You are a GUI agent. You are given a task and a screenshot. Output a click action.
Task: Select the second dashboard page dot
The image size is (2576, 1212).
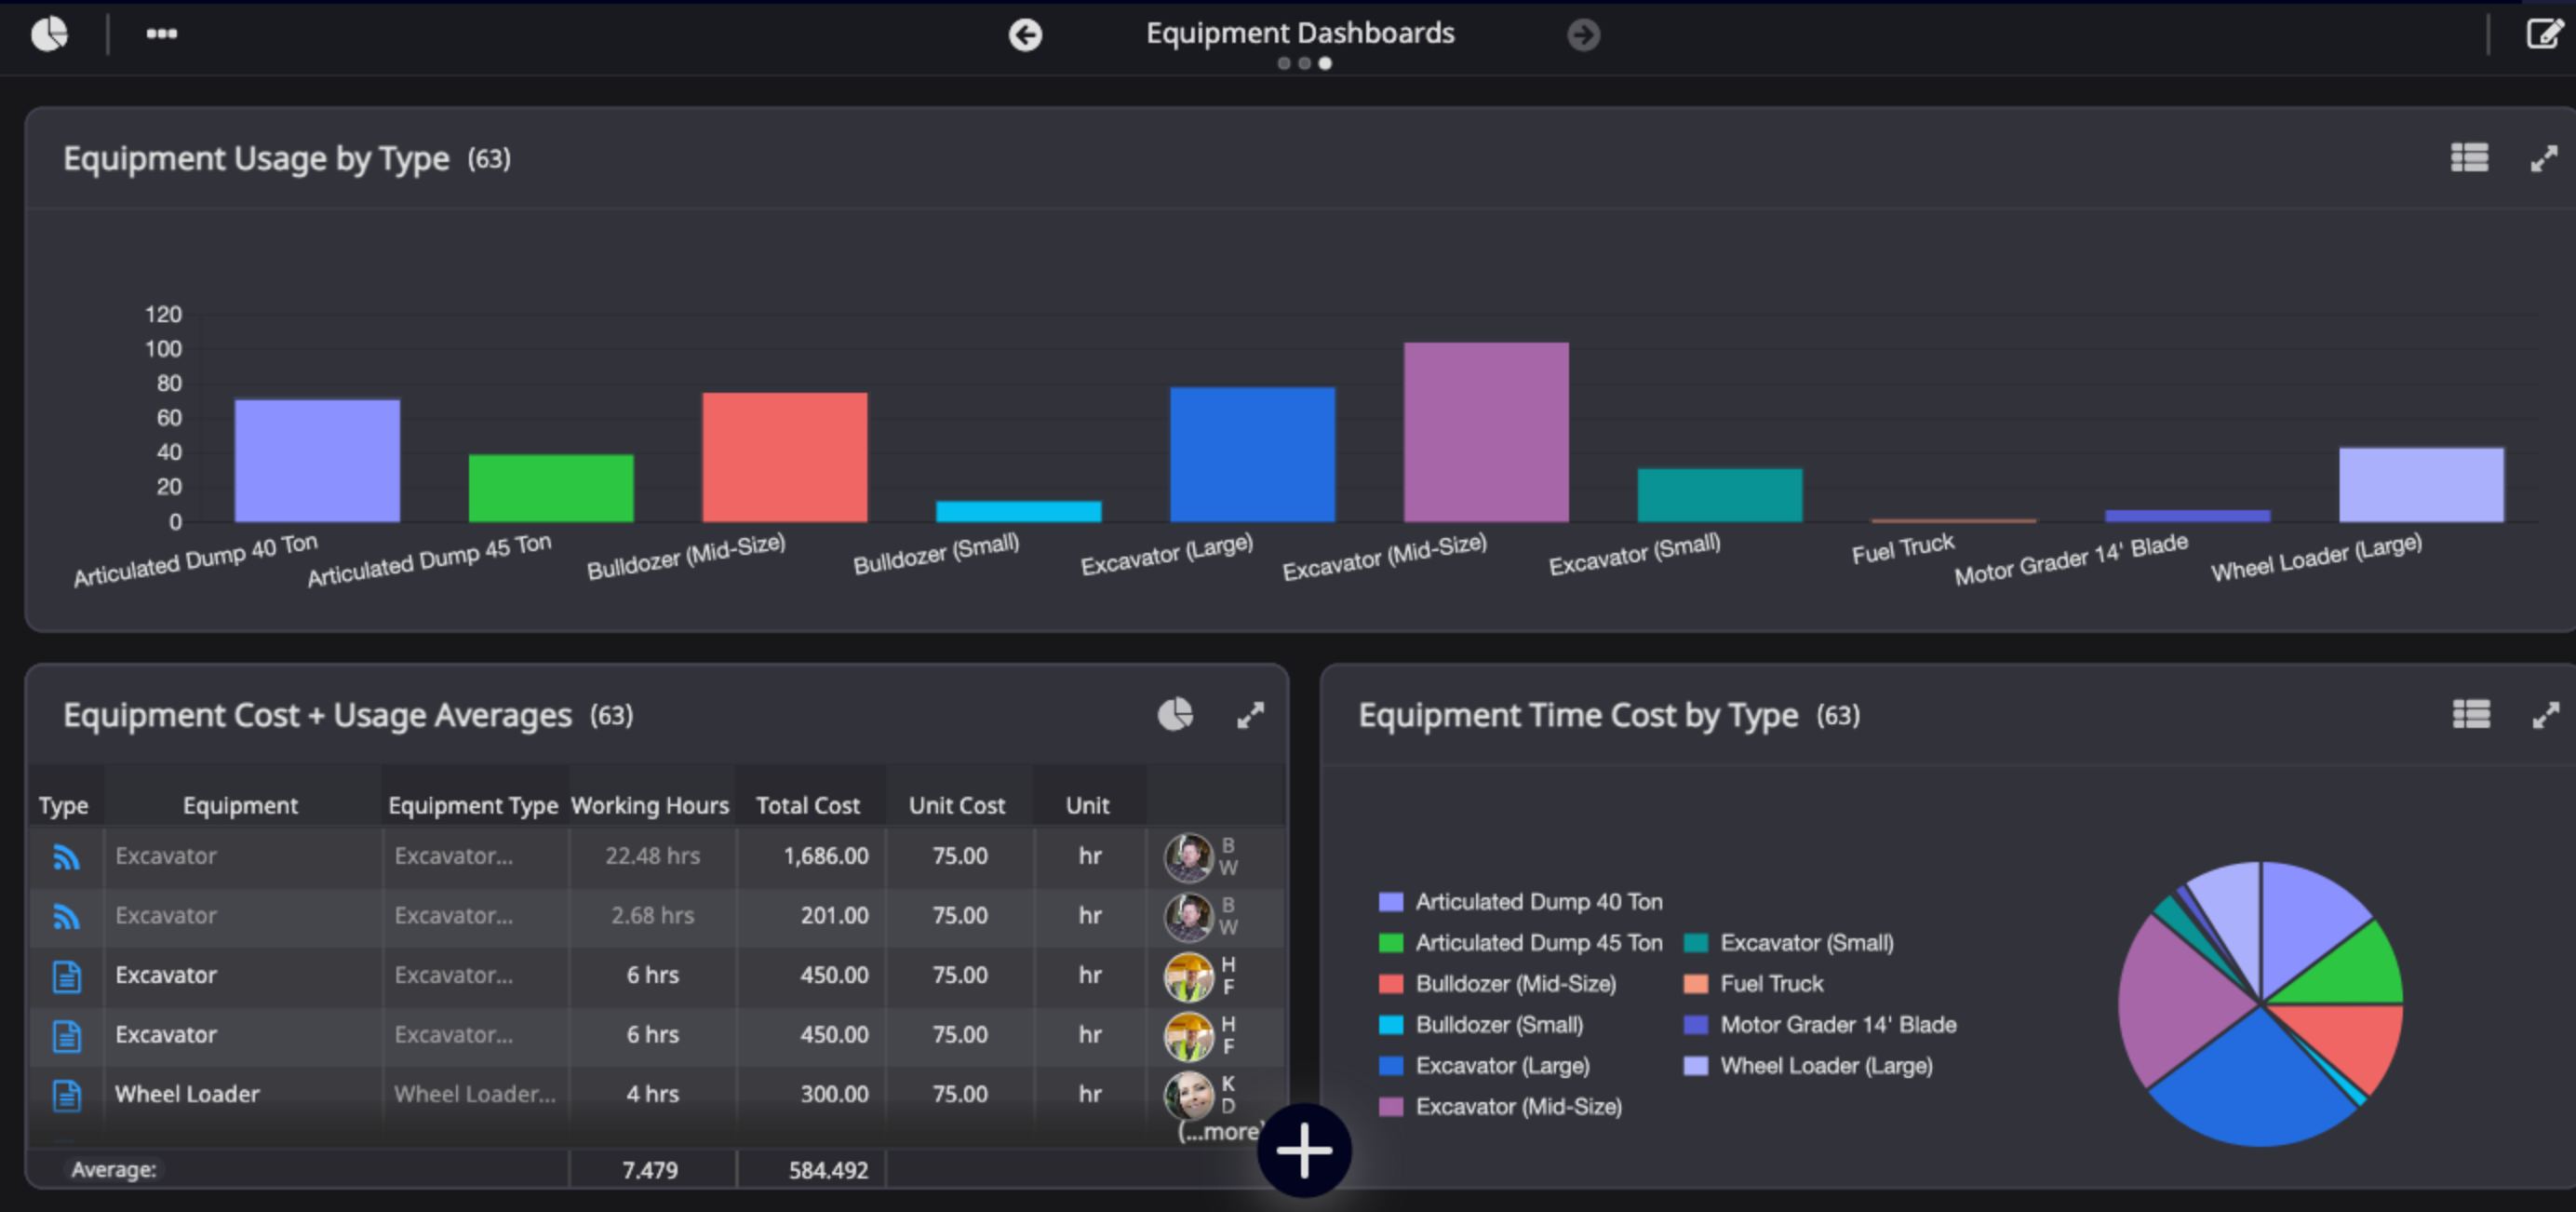[1304, 63]
